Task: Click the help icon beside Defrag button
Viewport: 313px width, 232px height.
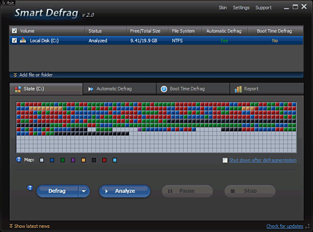Action: [x=30, y=188]
